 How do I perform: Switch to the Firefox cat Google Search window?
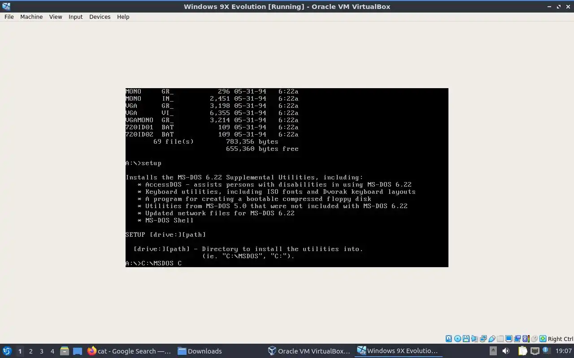[129, 351]
